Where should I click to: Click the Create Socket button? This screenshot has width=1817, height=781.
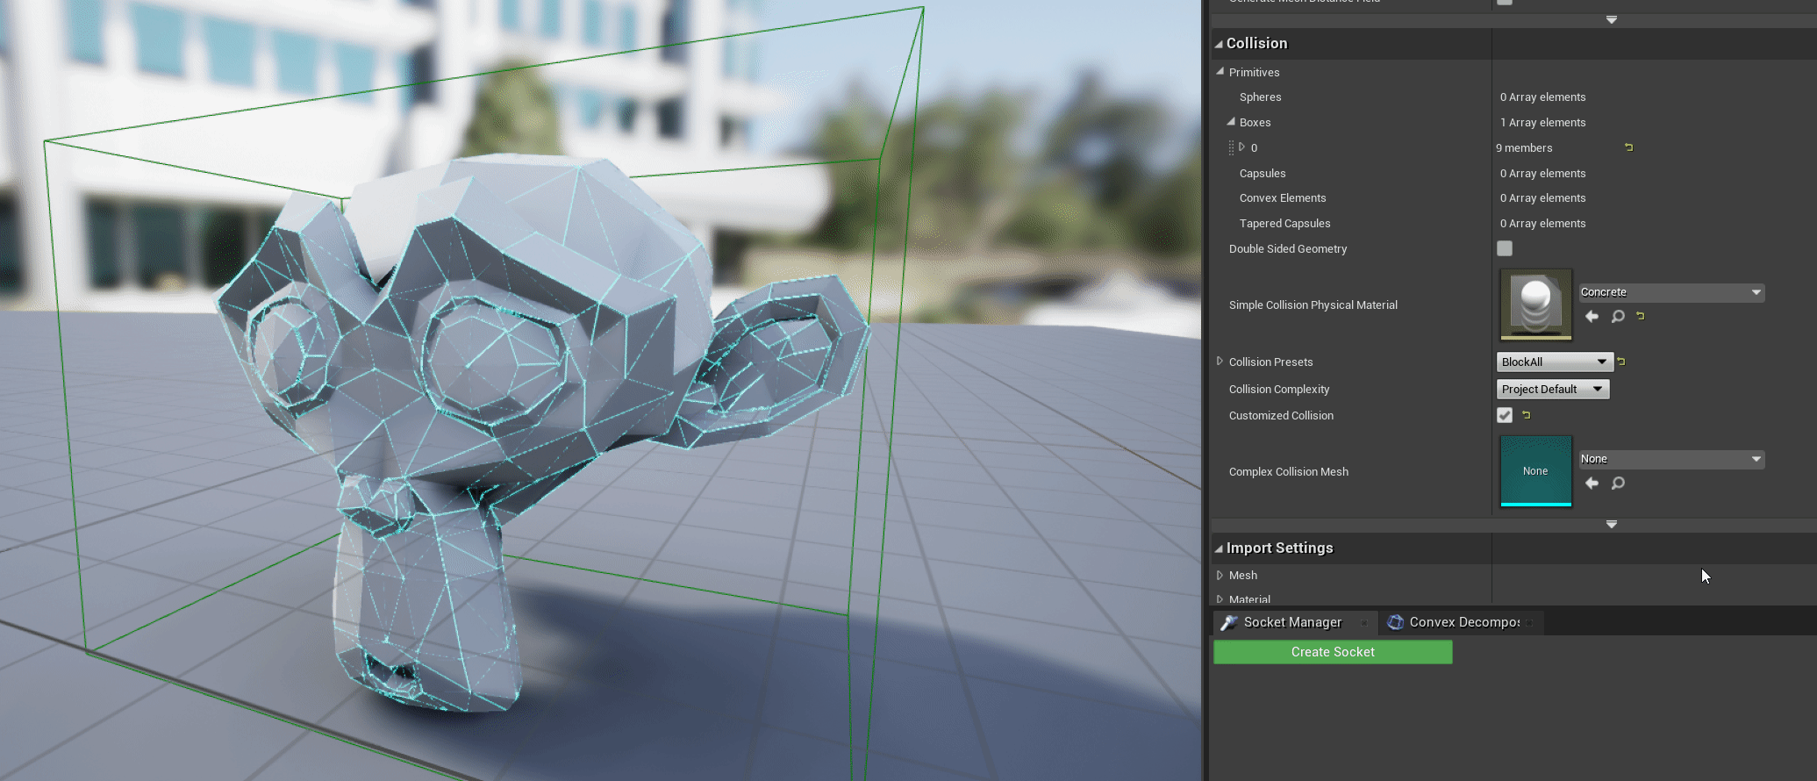click(x=1333, y=652)
